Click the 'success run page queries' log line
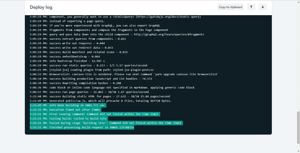 pos(89,92)
